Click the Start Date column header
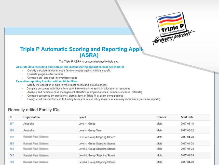This screenshot has width=219, height=165. [187, 117]
